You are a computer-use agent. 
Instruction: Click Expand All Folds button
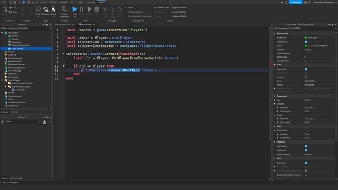click(179, 12)
